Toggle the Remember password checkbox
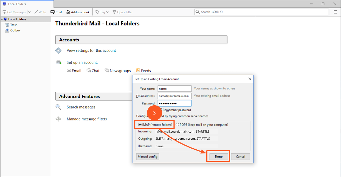The width and height of the screenshot is (341, 177). 160,110
